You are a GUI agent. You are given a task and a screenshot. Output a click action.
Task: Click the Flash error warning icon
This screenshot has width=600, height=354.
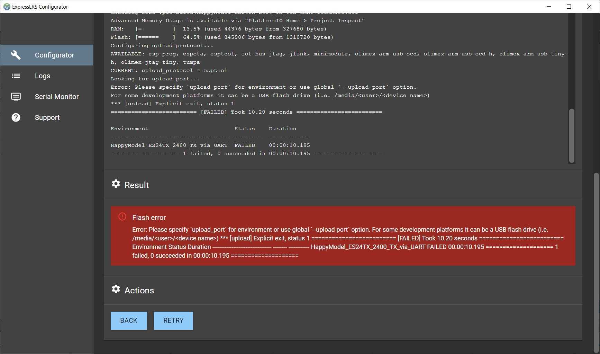(x=122, y=217)
